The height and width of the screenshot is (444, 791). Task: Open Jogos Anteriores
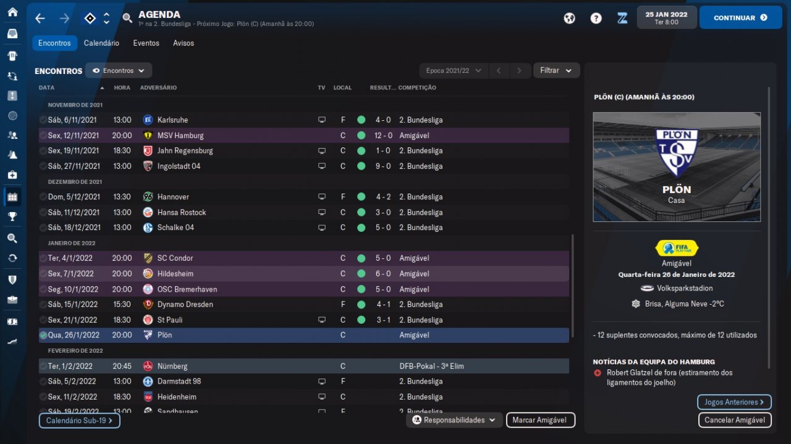pyautogui.click(x=734, y=402)
